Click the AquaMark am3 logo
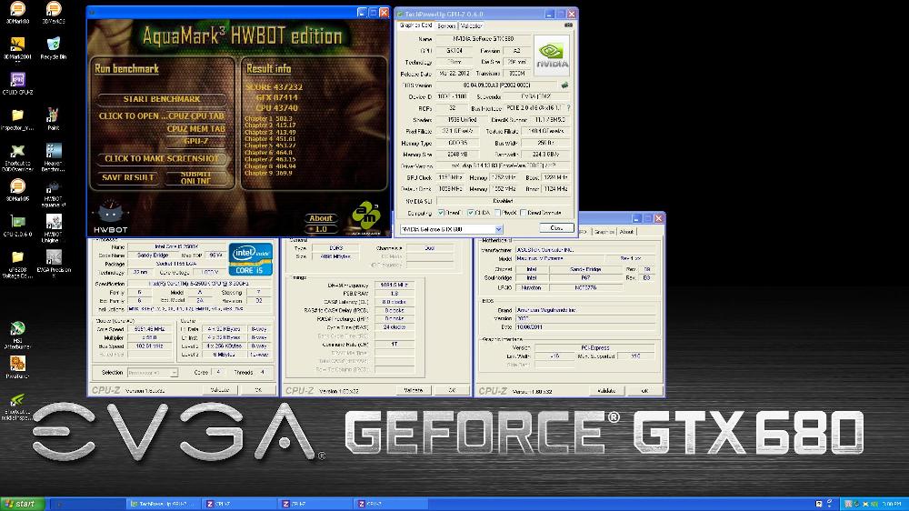Viewport: 909px width, 511px height. point(366,215)
